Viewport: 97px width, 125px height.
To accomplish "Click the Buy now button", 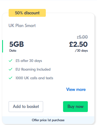I will [75, 107].
